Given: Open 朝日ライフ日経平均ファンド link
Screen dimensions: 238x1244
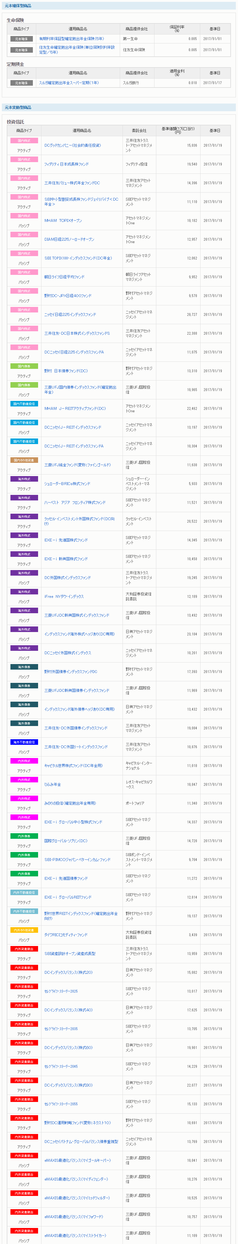Looking at the screenshot, I should click(64, 277).
